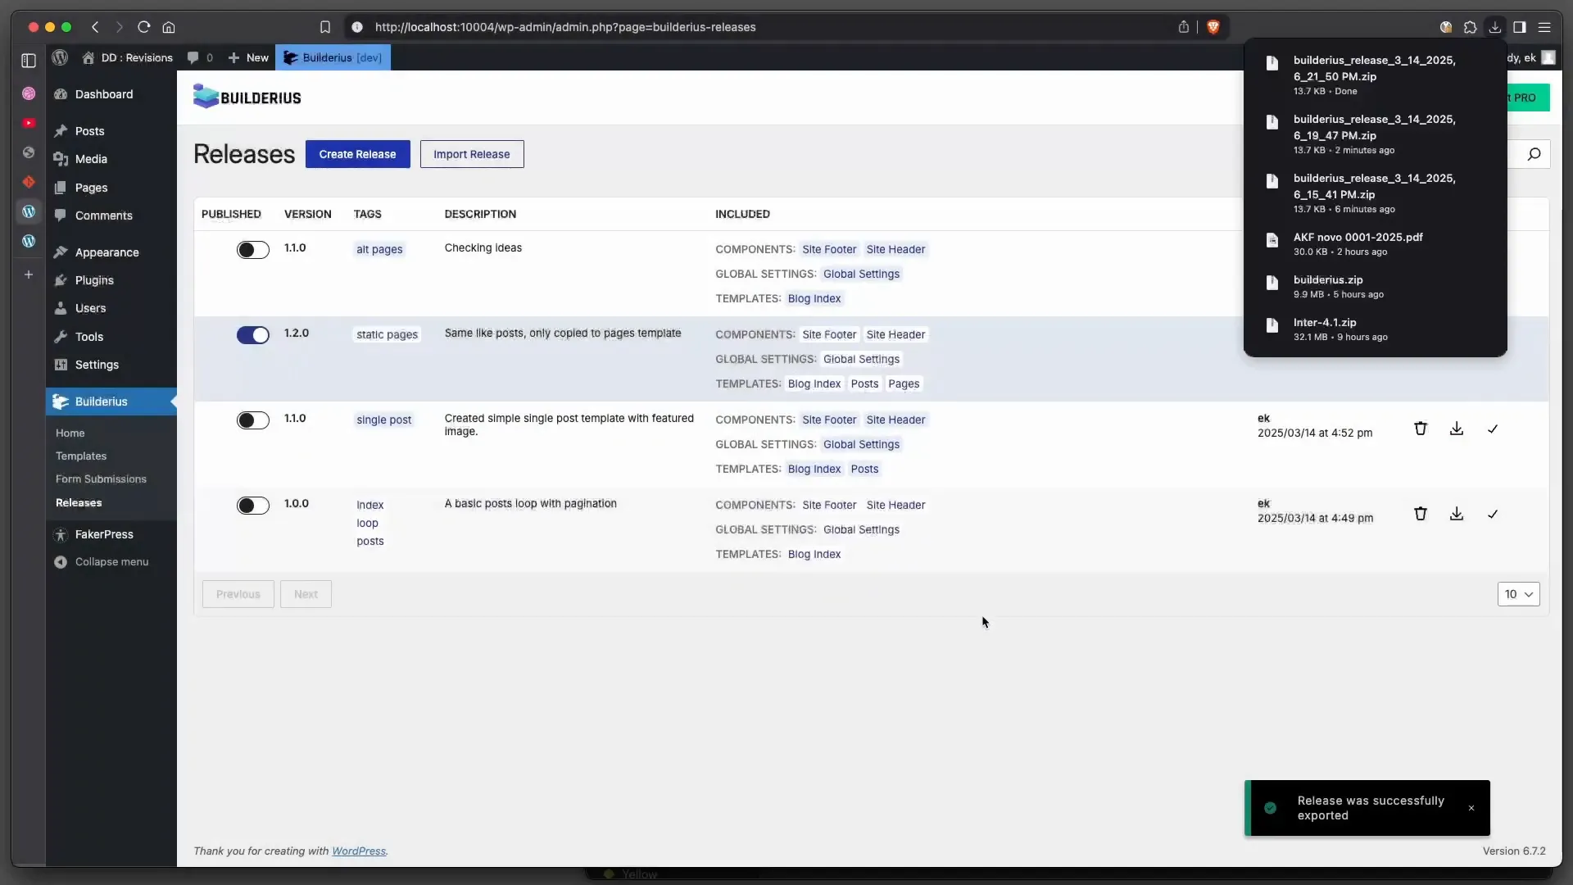Screen dimensions: 1573x885
Task: Open the New content menu in admin bar
Action: [x=248, y=57]
